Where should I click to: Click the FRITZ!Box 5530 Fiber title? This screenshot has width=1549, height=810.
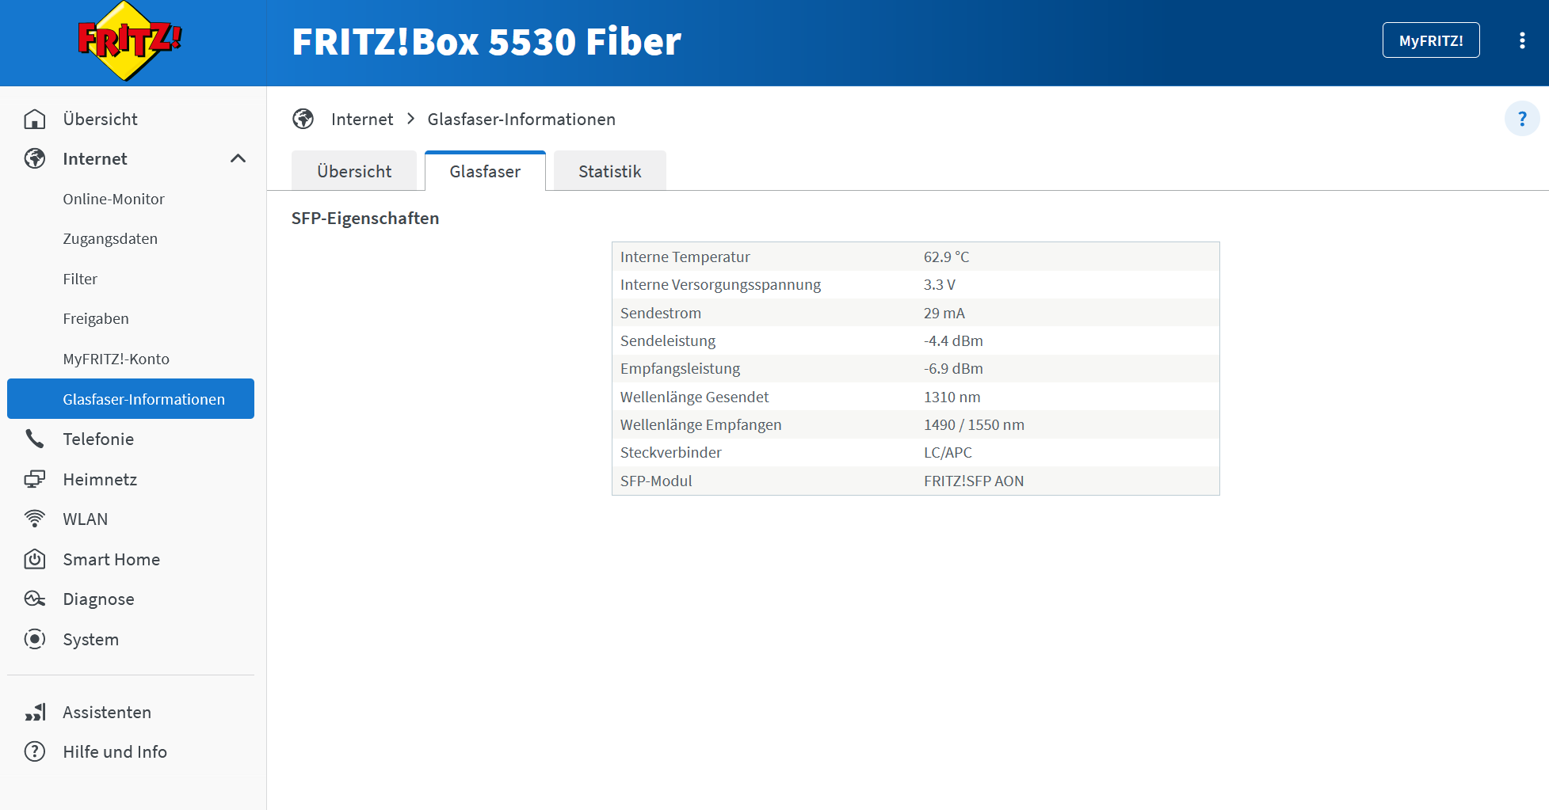pyautogui.click(x=486, y=41)
